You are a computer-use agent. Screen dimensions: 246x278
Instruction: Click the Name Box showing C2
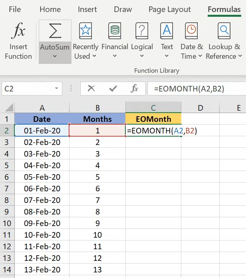tap(32, 88)
